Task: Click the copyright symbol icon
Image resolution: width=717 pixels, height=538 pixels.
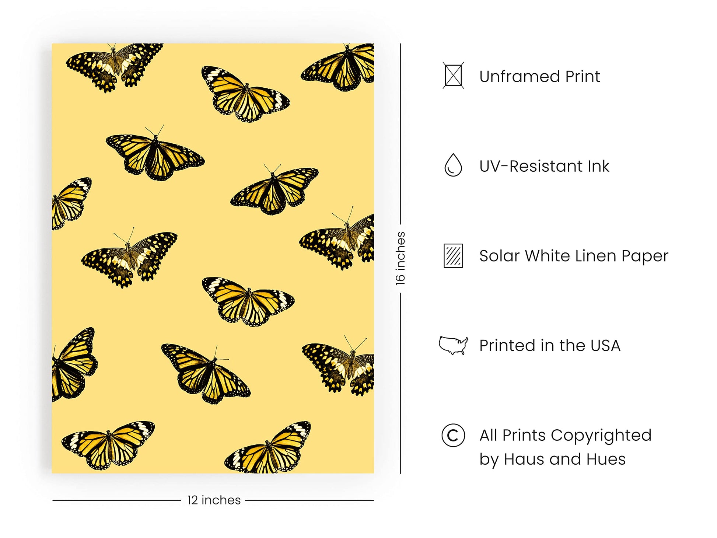Action: coord(453,435)
